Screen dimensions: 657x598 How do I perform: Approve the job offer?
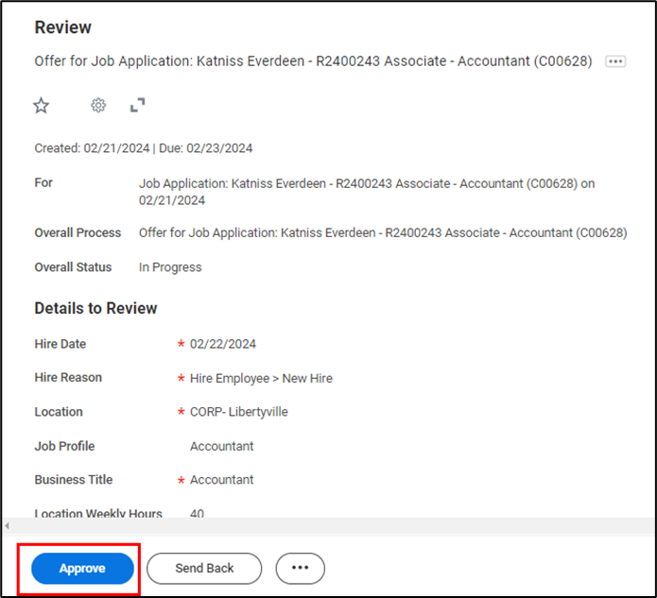[x=82, y=568]
